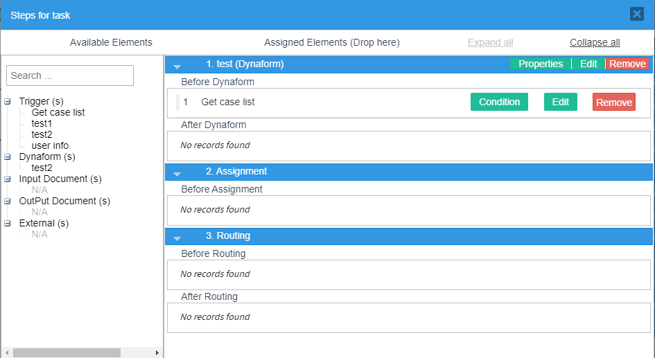
Task: Open Properties of test Dynaform step
Action: (541, 64)
